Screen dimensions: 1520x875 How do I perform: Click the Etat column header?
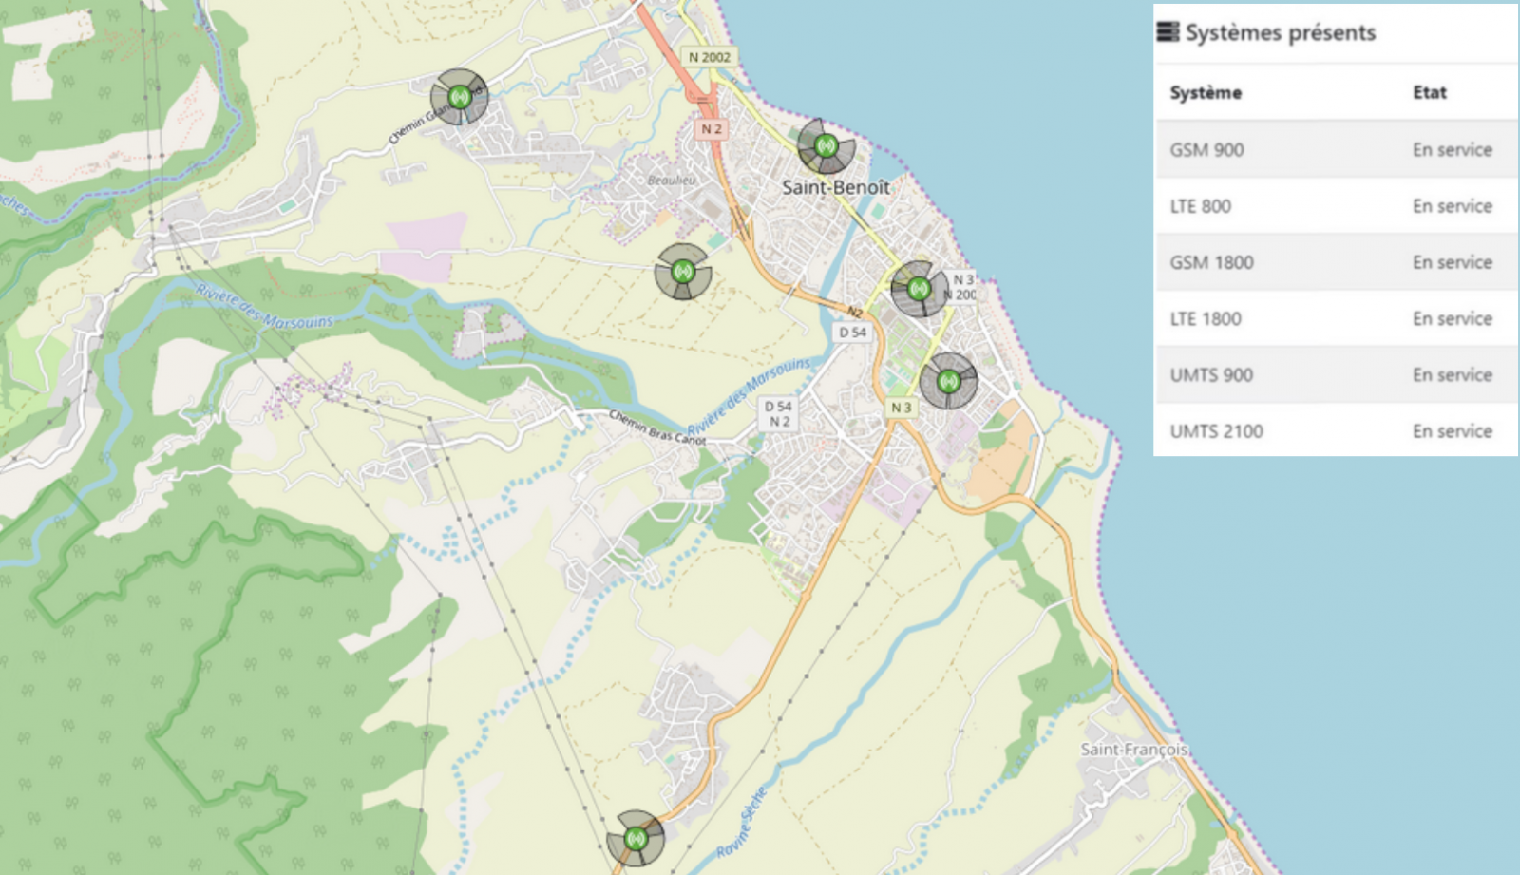point(1429,92)
